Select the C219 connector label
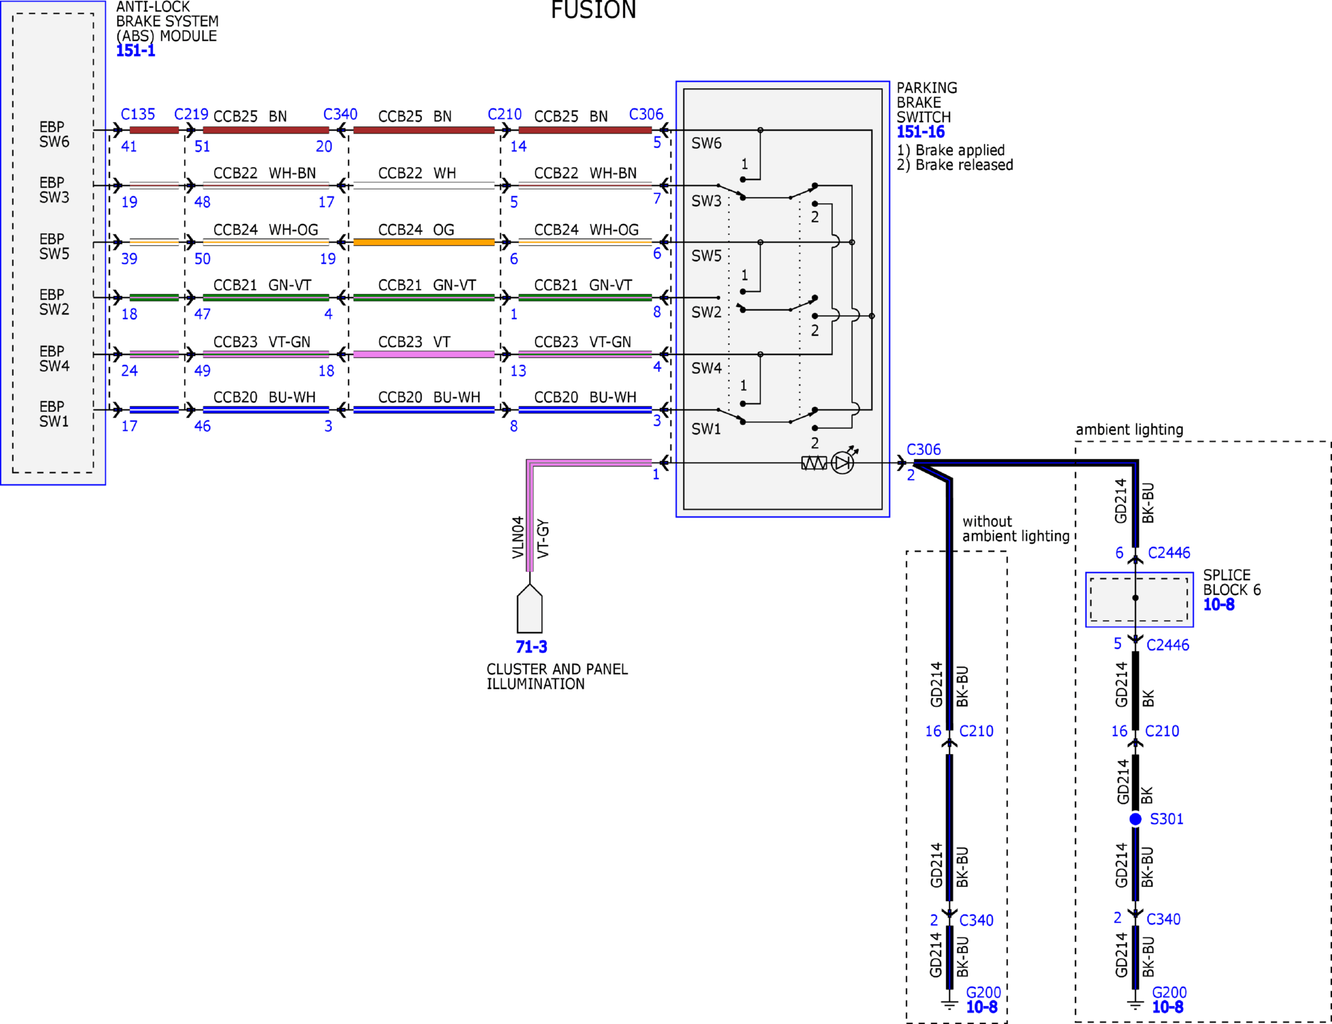The width and height of the screenshot is (1332, 1024). coord(191,114)
